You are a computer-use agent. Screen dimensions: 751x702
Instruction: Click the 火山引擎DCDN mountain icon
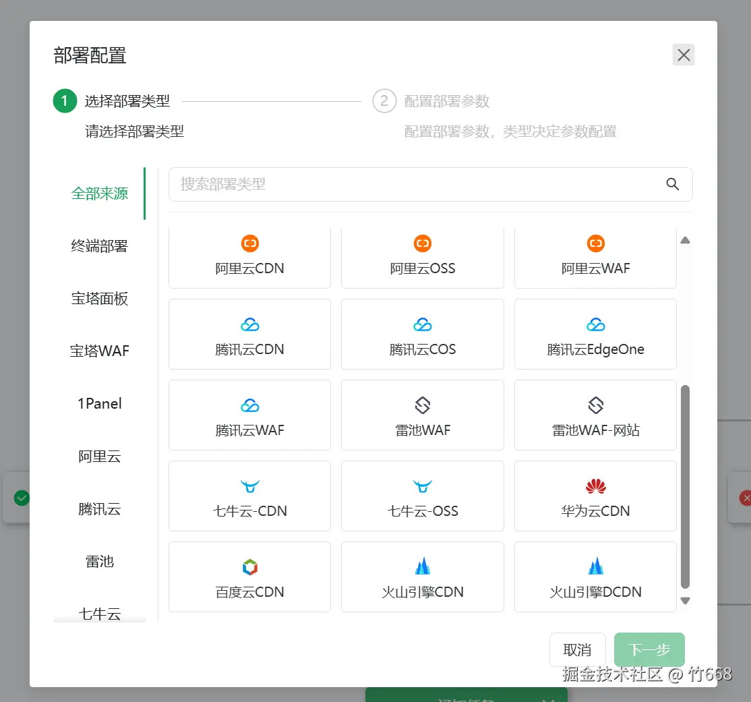[595, 566]
